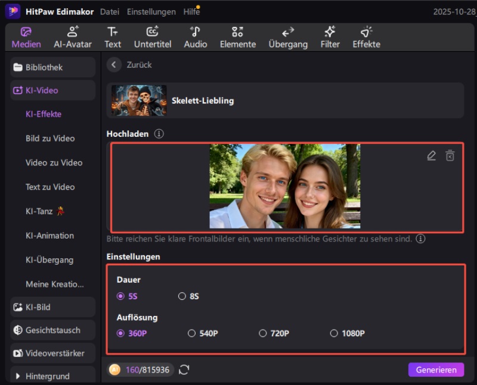Choose 720P resolution
This screenshot has height=385, width=477.
pyautogui.click(x=262, y=333)
